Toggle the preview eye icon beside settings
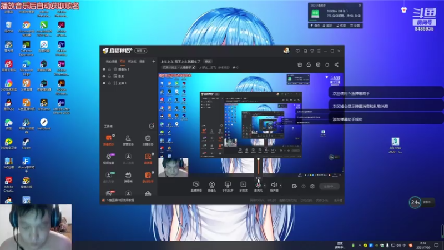Viewport: 444px width, 250px height. [304, 186]
